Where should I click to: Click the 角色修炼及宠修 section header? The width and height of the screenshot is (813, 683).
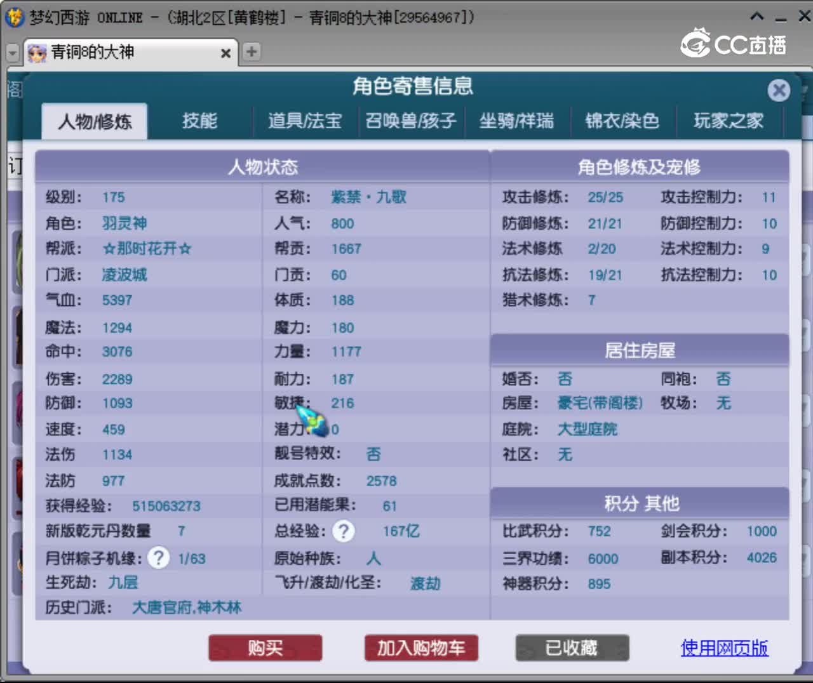pyautogui.click(x=640, y=167)
